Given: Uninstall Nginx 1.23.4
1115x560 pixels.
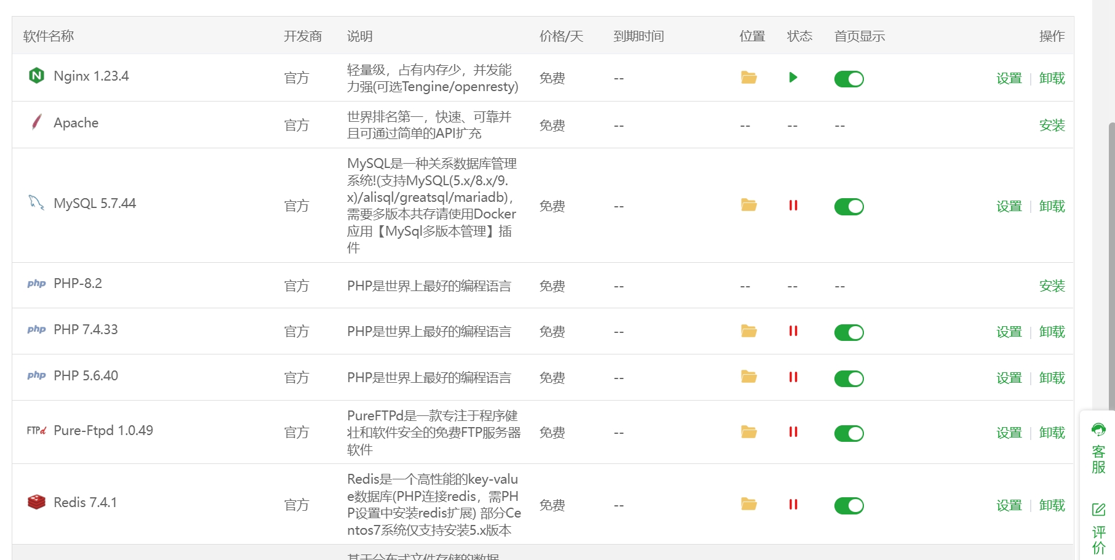Looking at the screenshot, I should point(1052,78).
